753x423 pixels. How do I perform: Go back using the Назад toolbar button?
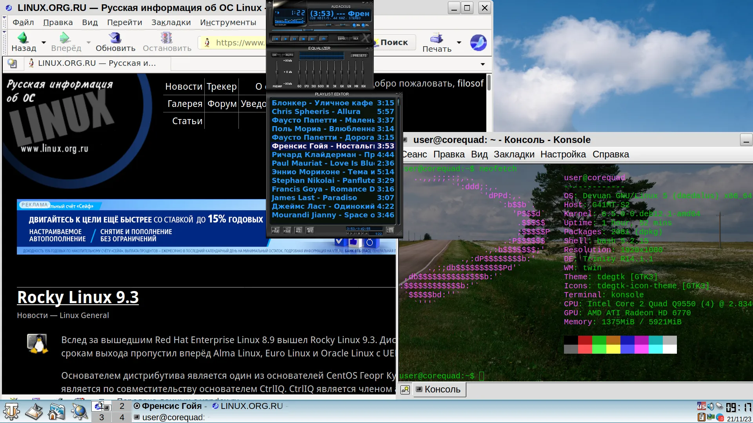23,42
